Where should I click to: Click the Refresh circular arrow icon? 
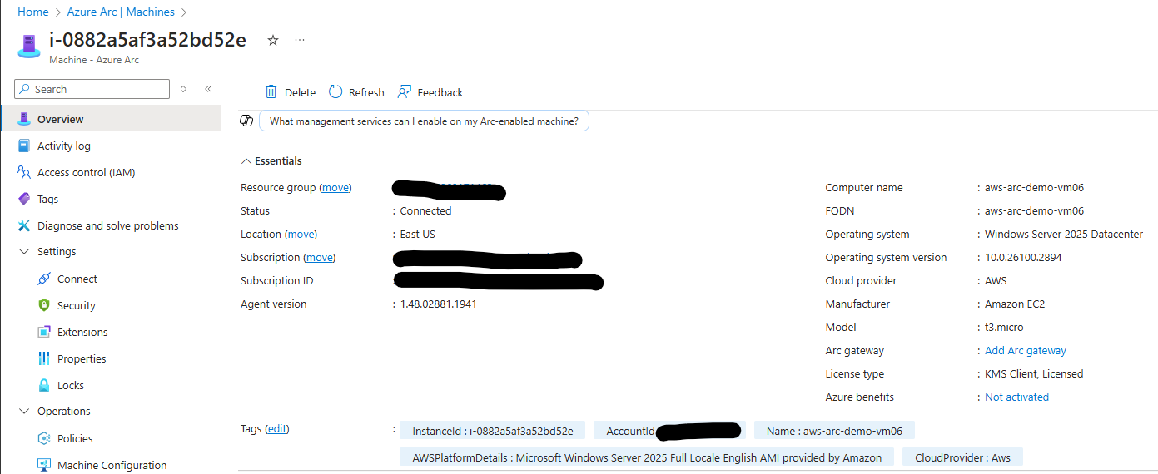335,92
